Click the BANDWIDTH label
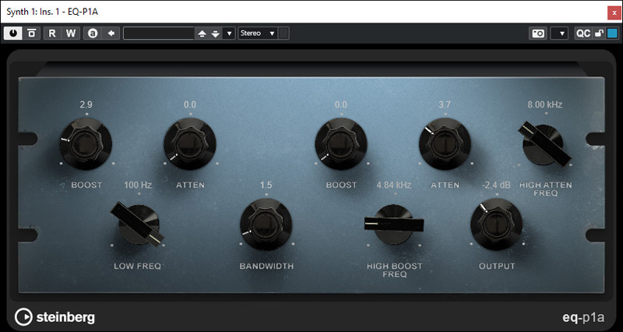Screen dimensions: 623x332 point(266,267)
